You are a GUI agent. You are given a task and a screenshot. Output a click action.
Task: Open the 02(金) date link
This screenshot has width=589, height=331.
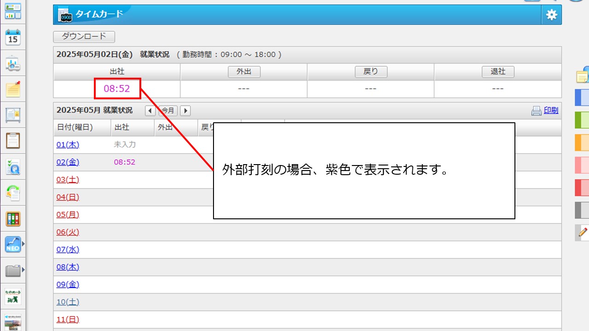coord(68,162)
